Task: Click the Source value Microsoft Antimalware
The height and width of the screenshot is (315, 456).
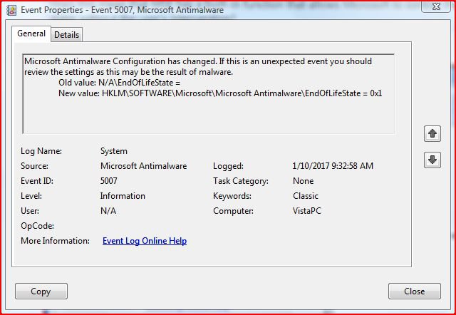Action: click(x=144, y=166)
